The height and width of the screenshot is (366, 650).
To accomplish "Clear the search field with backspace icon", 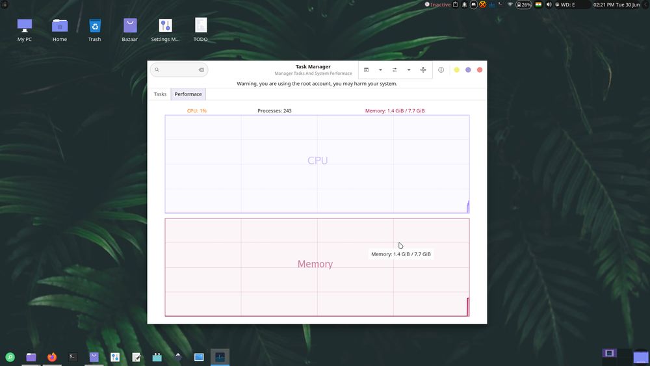I will [x=201, y=70].
